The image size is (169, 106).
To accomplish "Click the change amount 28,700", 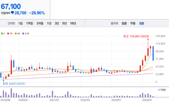I will (20, 13).
